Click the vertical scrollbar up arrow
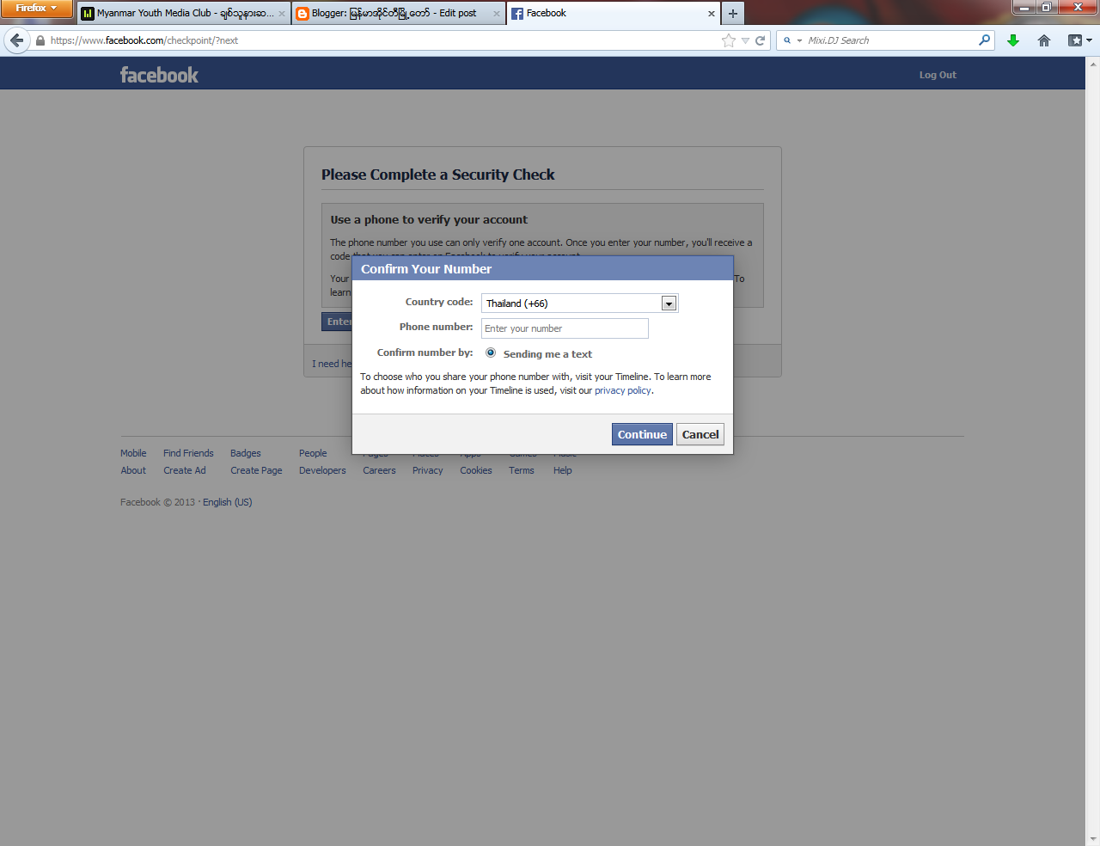1100x846 pixels. (1093, 63)
